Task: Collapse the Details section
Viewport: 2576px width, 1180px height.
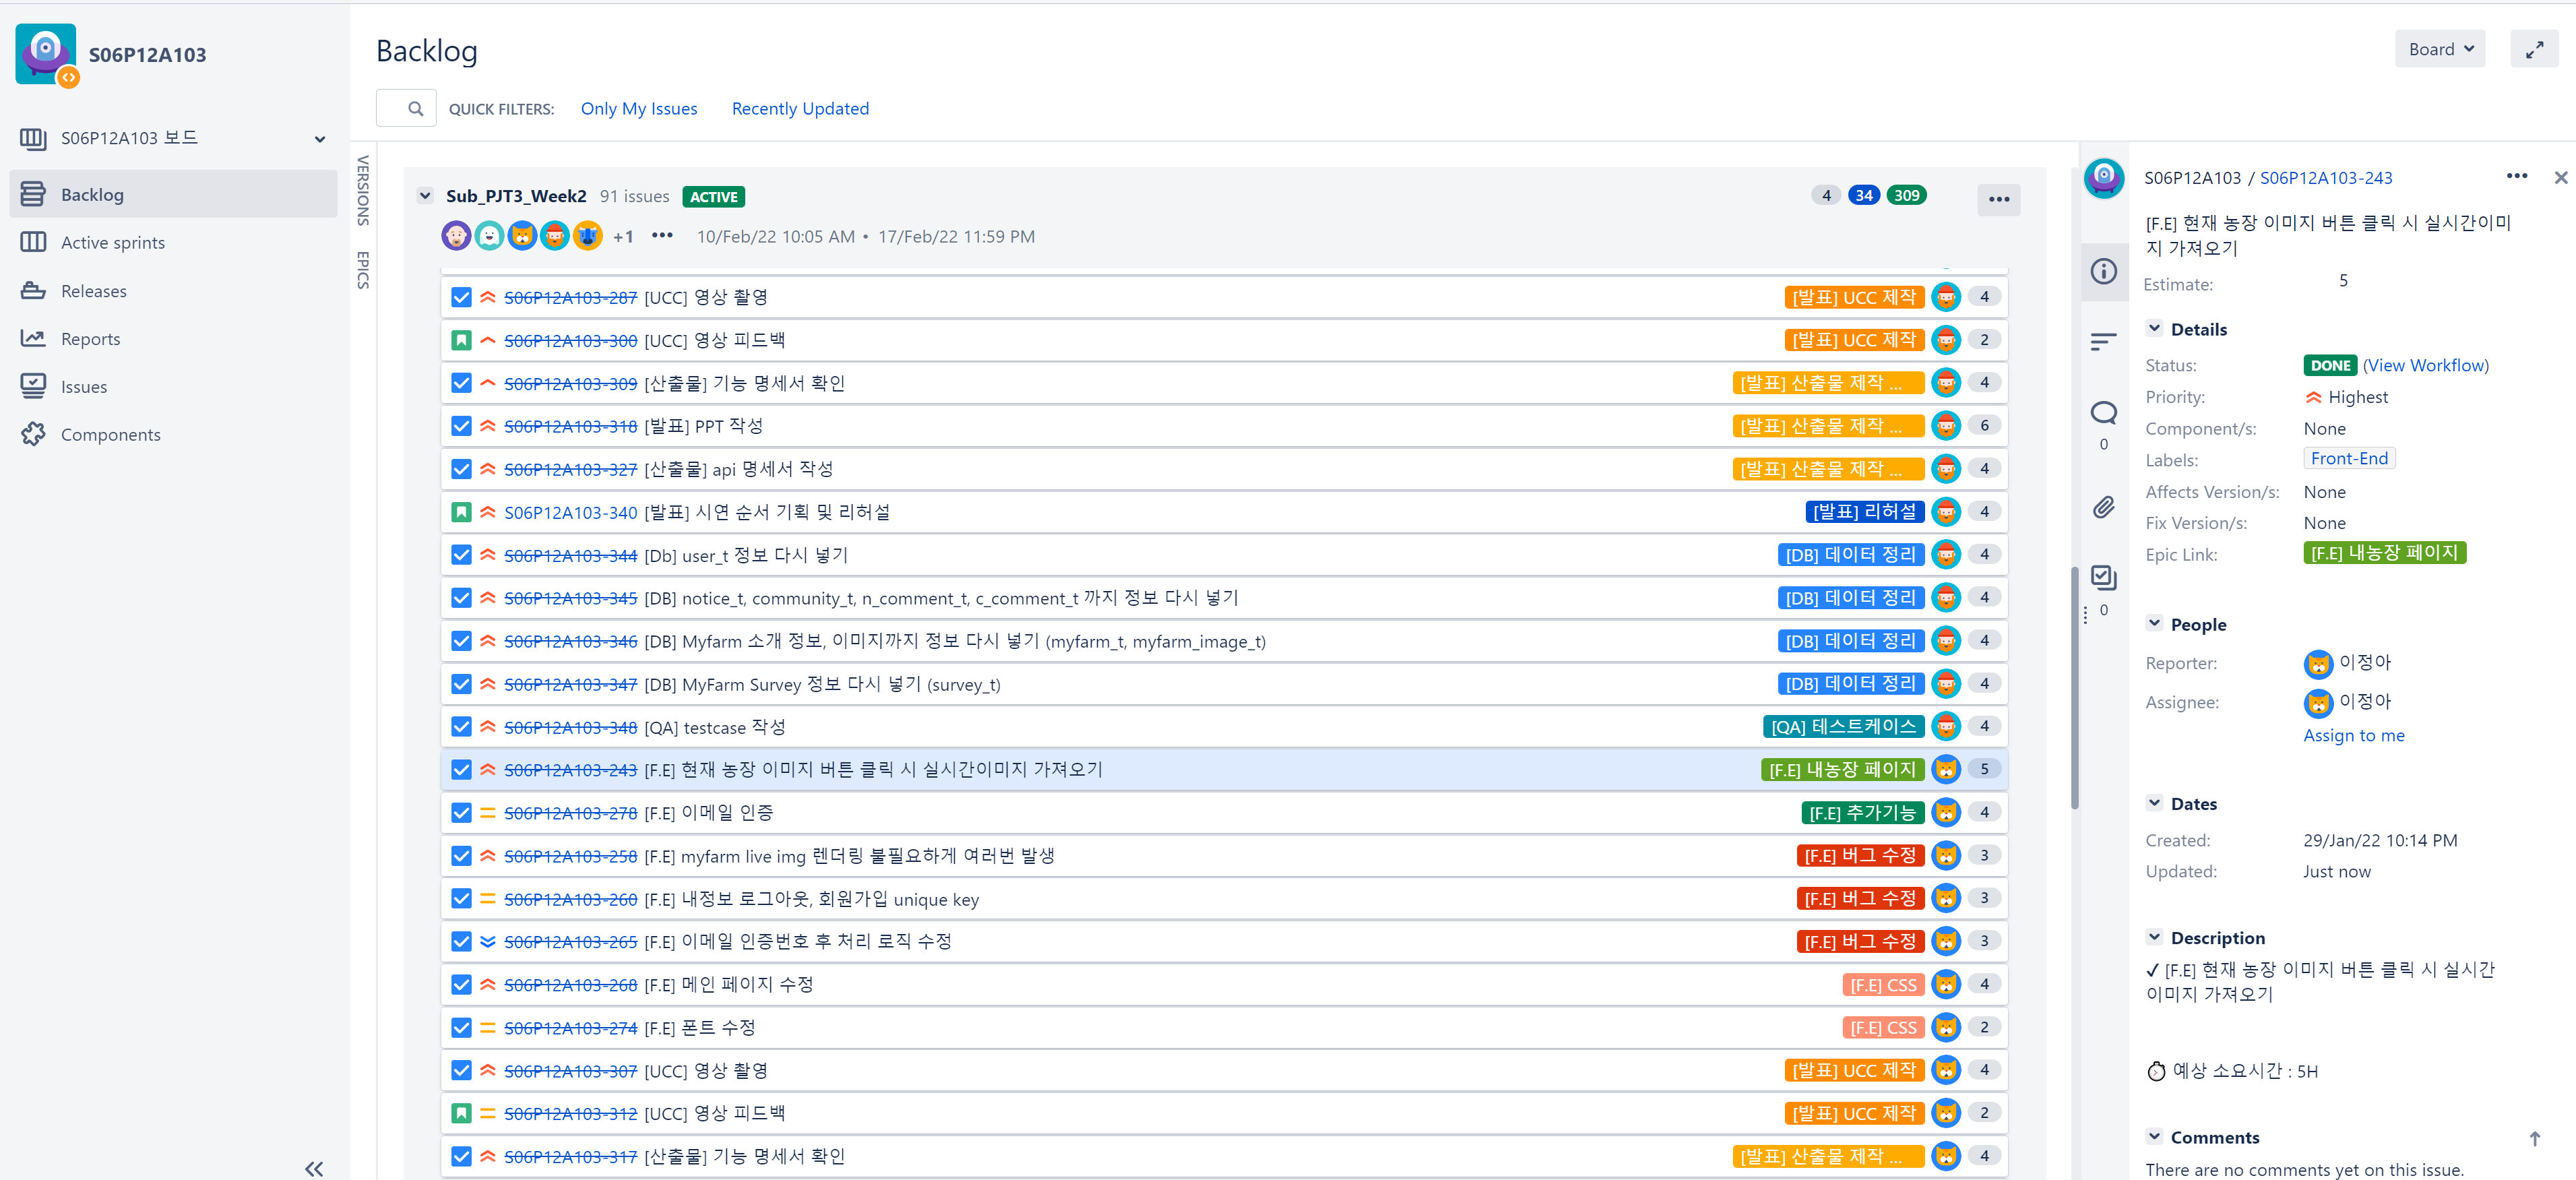Action: 2154,329
